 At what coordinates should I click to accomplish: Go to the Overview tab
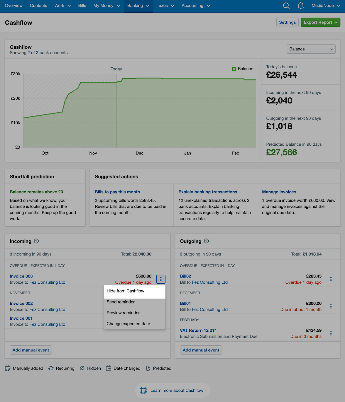(x=14, y=6)
